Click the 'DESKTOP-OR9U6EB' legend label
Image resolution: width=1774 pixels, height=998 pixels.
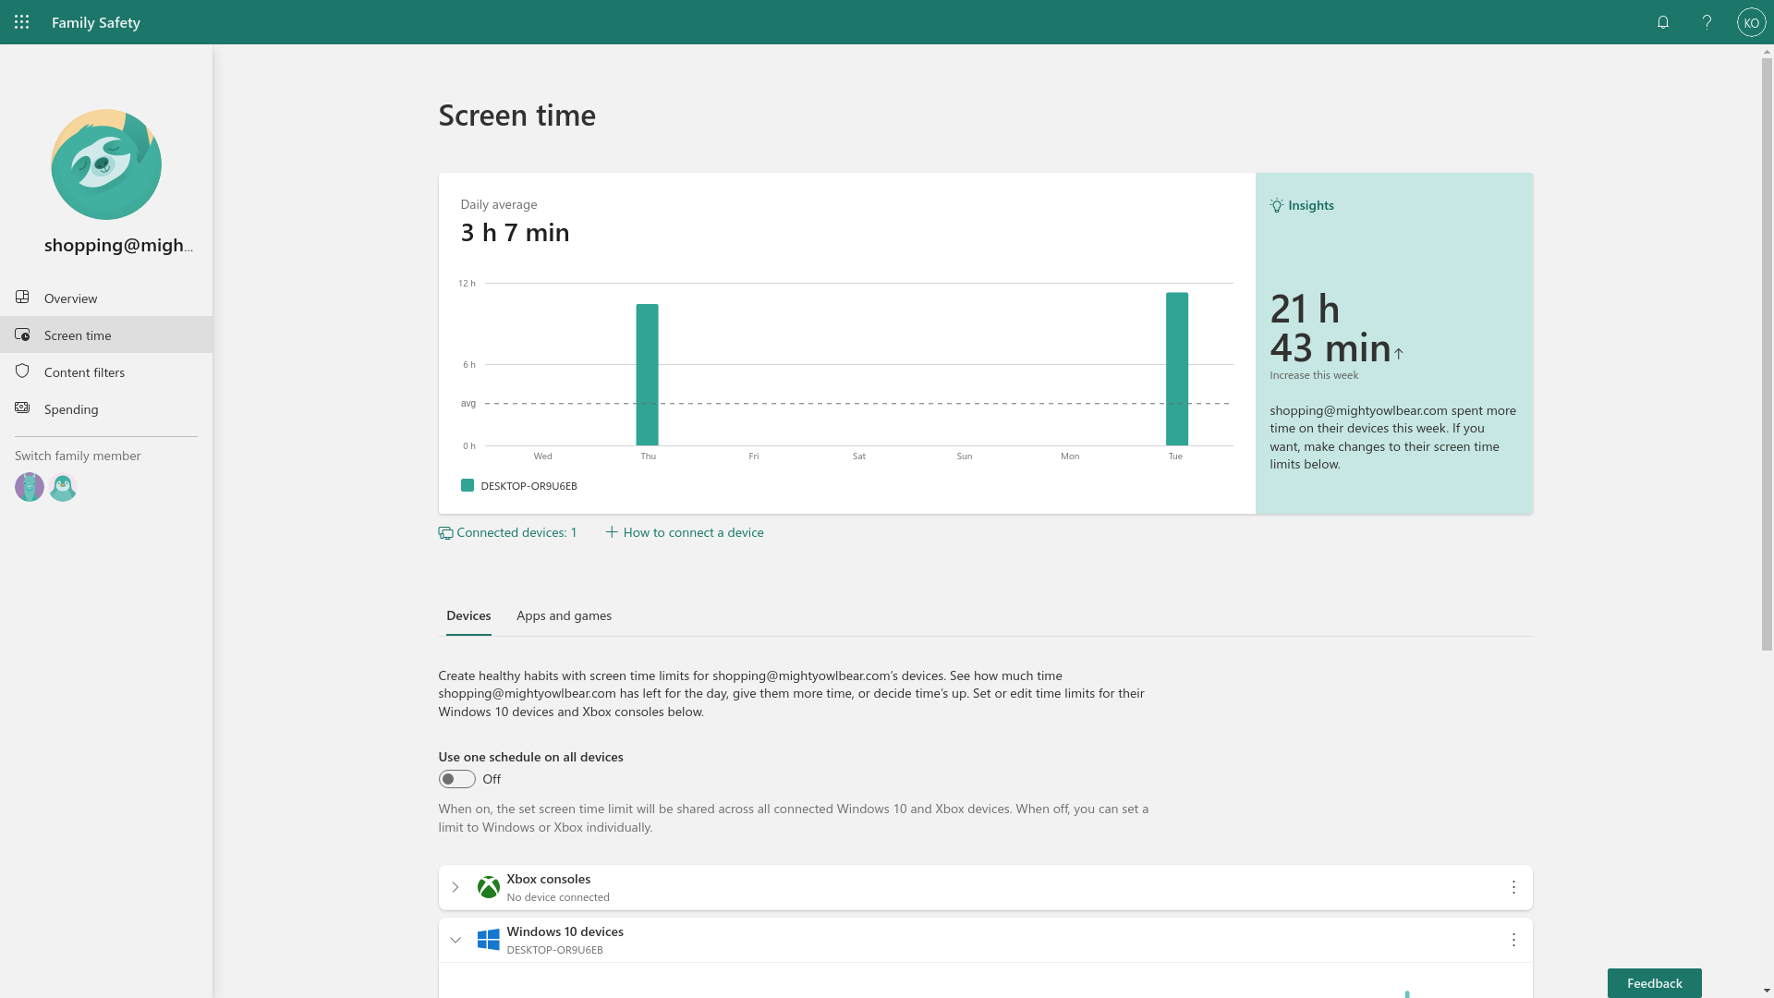tap(529, 486)
